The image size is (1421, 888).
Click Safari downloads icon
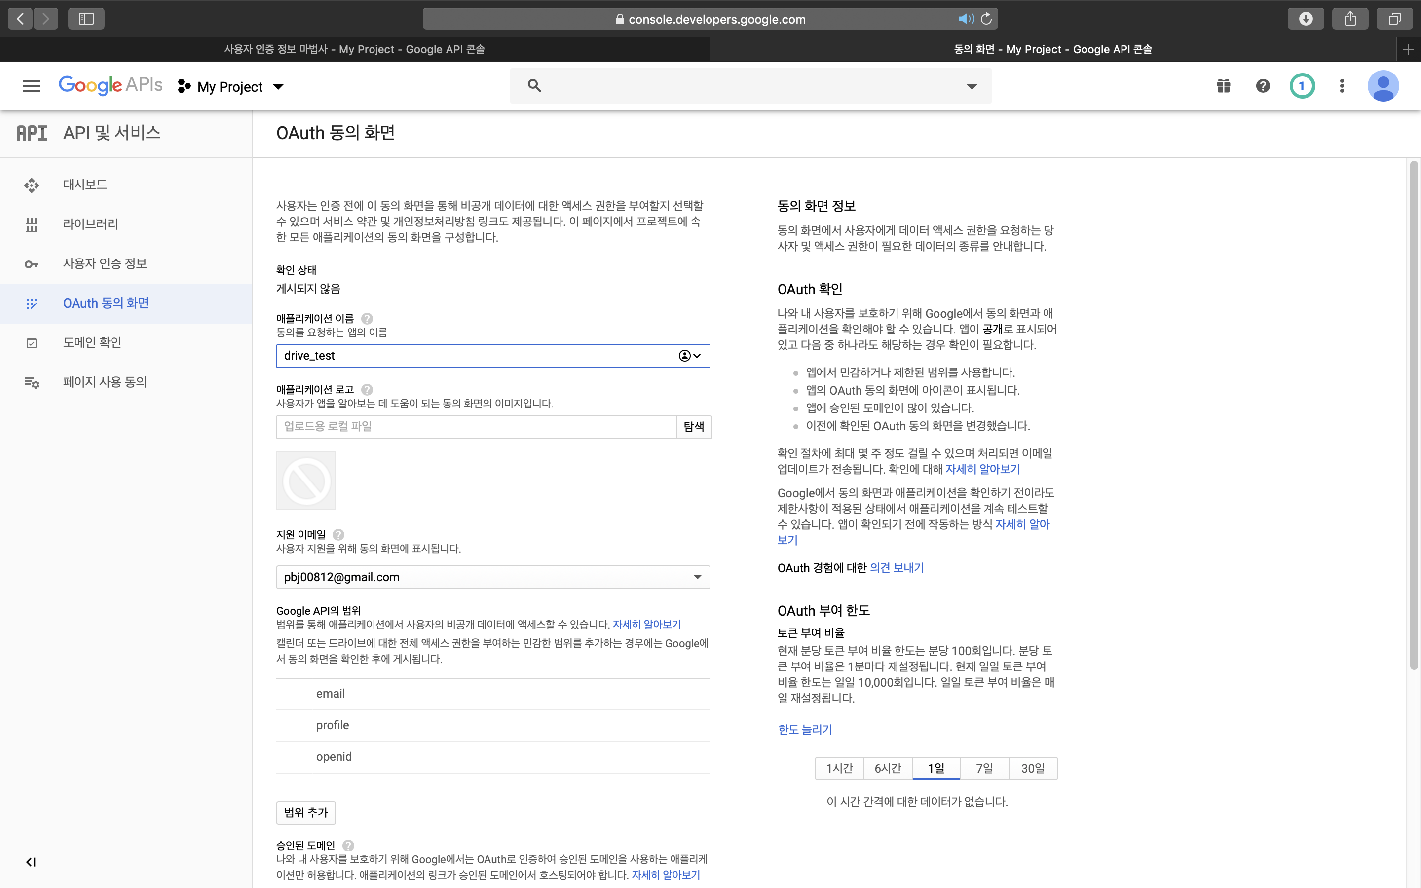point(1306,19)
